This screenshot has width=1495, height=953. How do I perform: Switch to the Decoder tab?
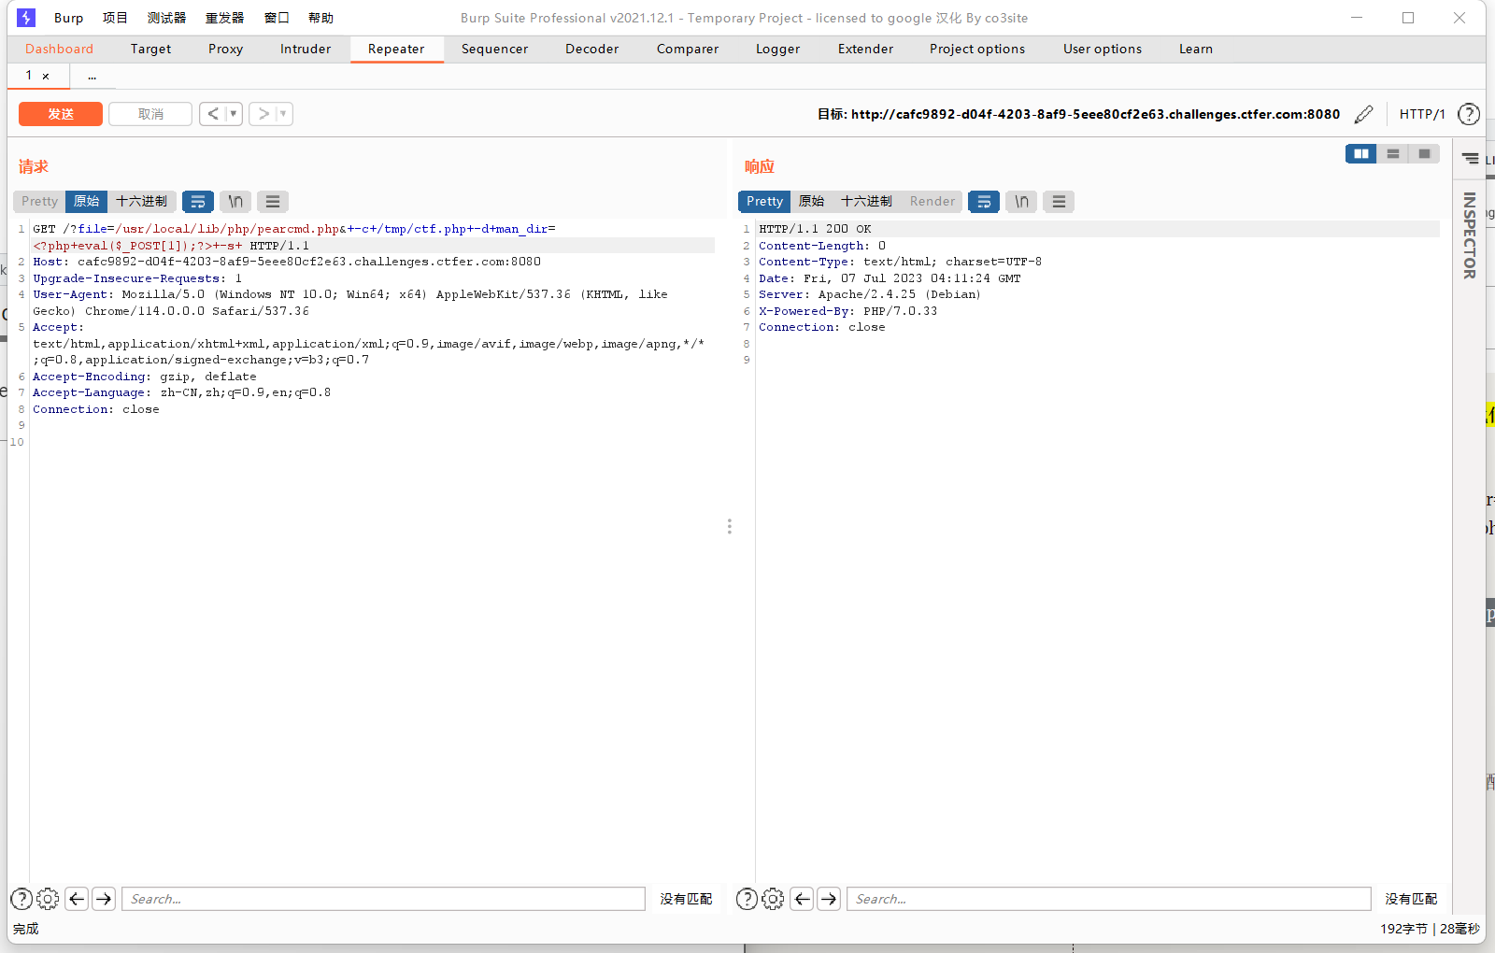click(x=591, y=49)
